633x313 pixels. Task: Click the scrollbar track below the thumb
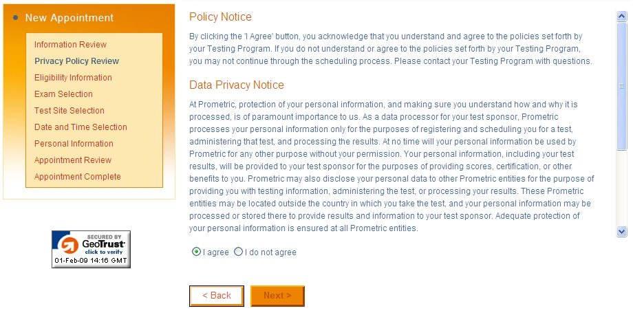coord(621,188)
